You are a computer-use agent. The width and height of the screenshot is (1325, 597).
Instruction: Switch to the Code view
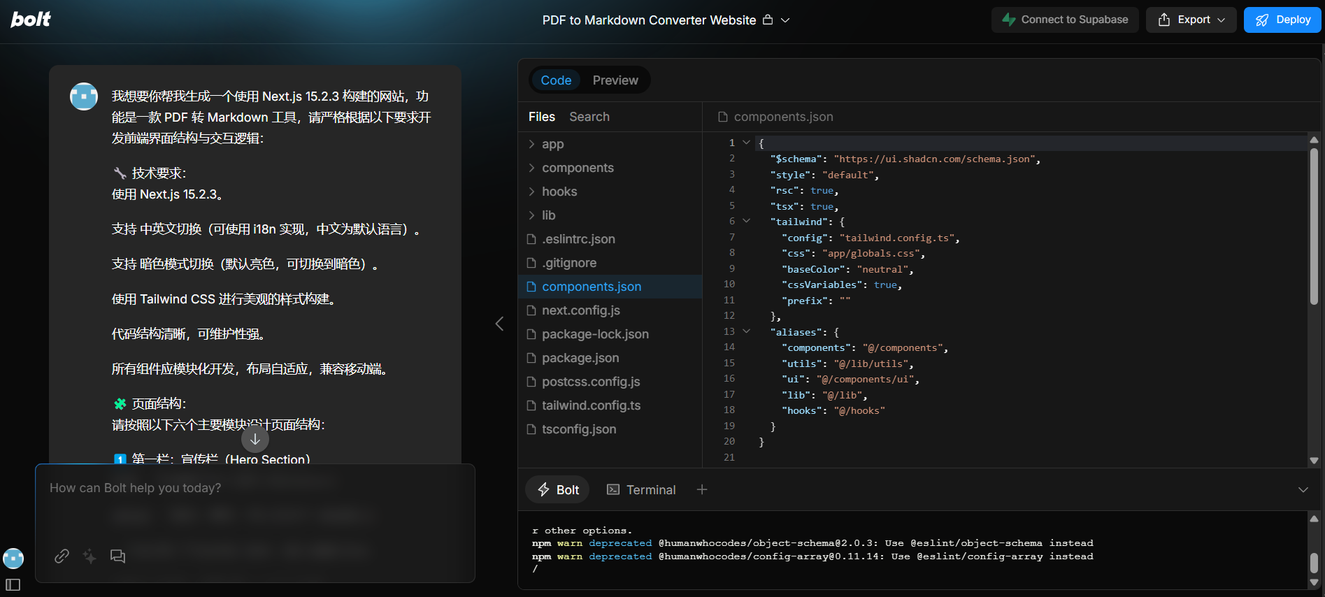pos(556,80)
